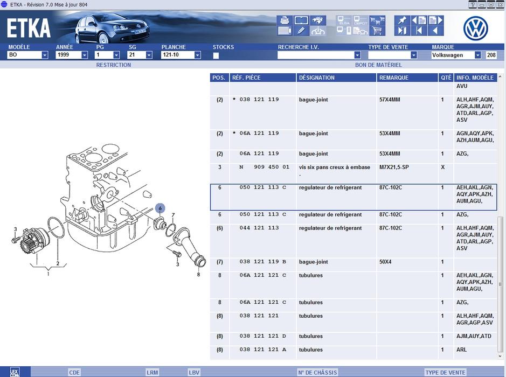Open the PLANCHE dropdown 121-10

197,55
